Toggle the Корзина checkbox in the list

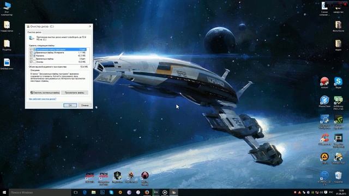tap(31, 56)
